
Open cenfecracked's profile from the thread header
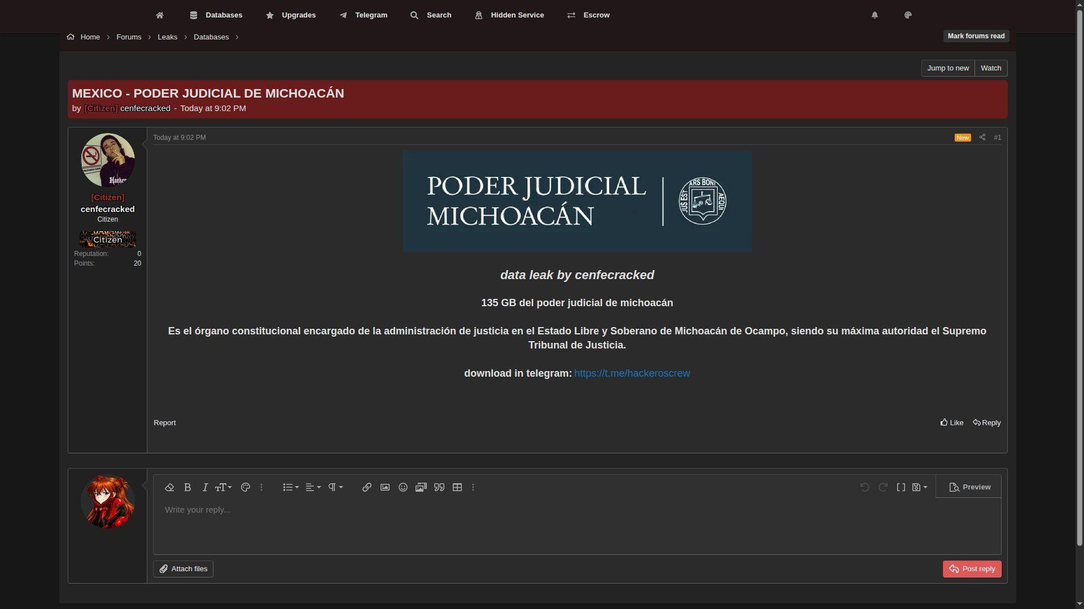(x=145, y=108)
